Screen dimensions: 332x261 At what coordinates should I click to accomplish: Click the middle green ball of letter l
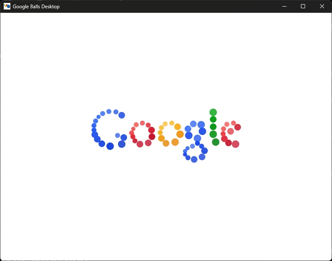point(213,127)
